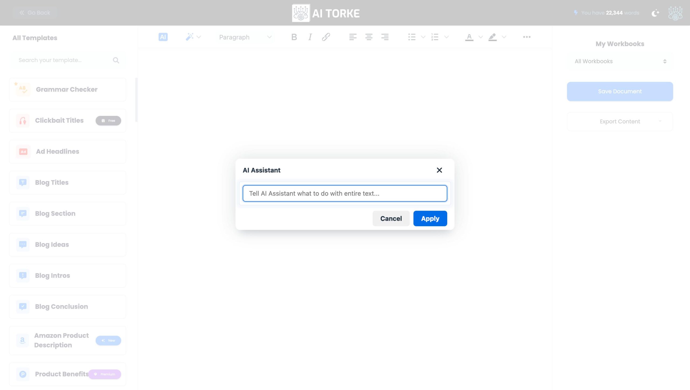Focus the AI Assistant text field

tap(345, 193)
